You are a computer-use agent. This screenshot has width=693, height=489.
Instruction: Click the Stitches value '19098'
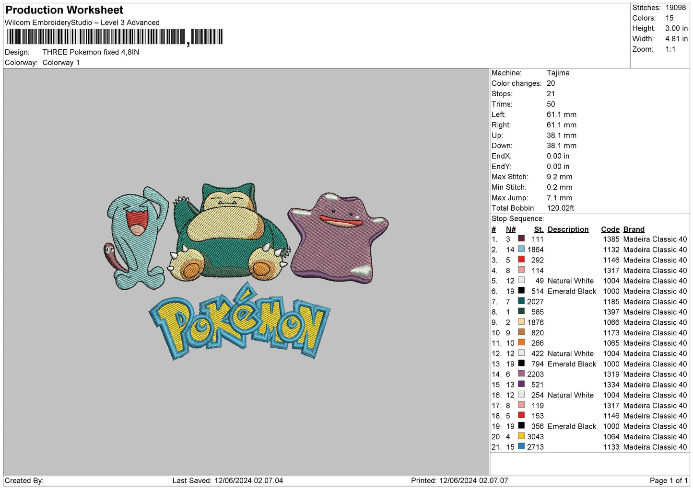[x=676, y=8]
